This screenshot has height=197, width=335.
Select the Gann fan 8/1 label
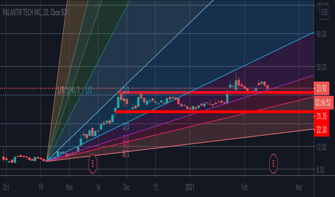[x=126, y=154]
